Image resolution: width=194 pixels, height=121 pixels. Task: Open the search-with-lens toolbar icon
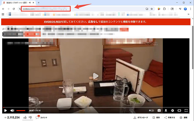pos(172,9)
